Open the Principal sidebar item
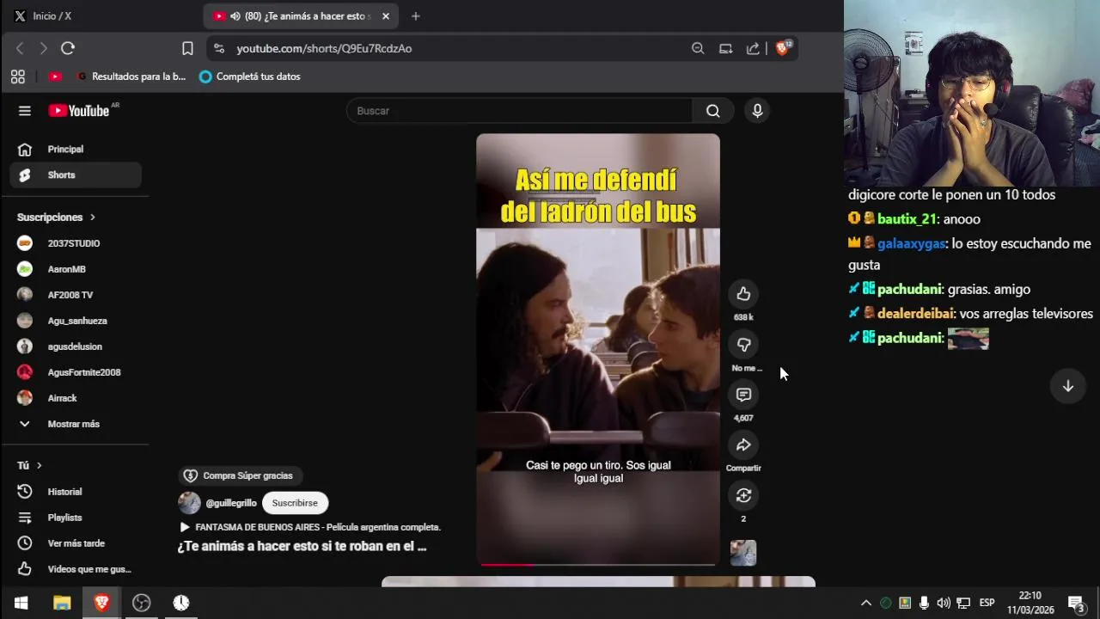Image resolution: width=1100 pixels, height=619 pixels. (76, 149)
